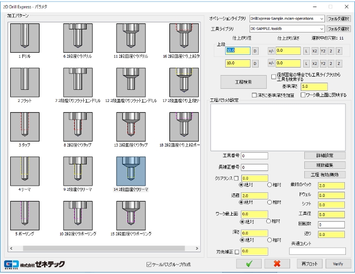
Task: Select pattern 15 2段皿座ぐりボーリング
Action: tap(131, 216)
